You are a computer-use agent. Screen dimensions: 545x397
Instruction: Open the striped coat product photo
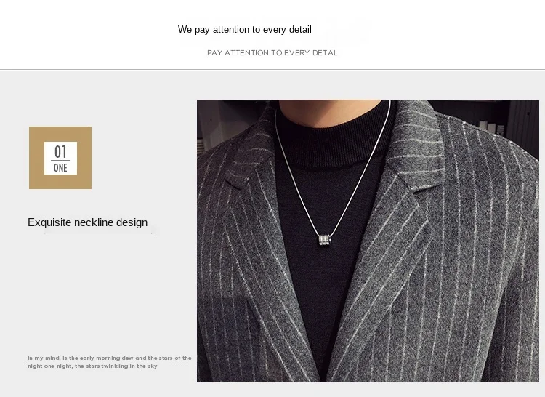368,241
